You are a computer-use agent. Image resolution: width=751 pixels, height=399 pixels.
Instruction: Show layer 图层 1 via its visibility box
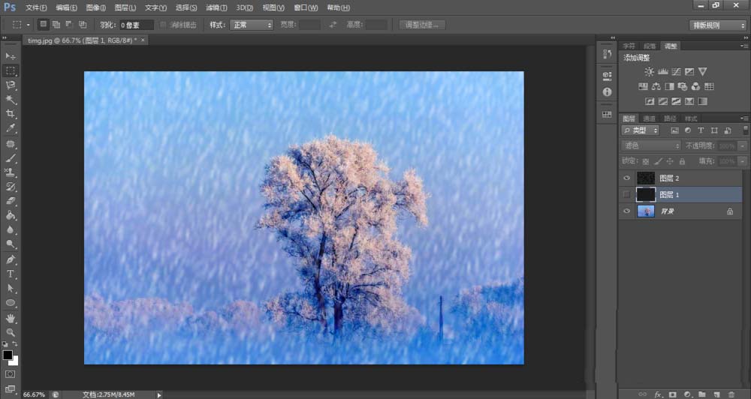click(626, 194)
